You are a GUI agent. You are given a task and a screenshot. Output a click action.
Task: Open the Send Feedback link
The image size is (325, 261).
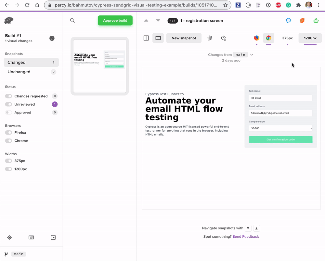[x=246, y=236]
